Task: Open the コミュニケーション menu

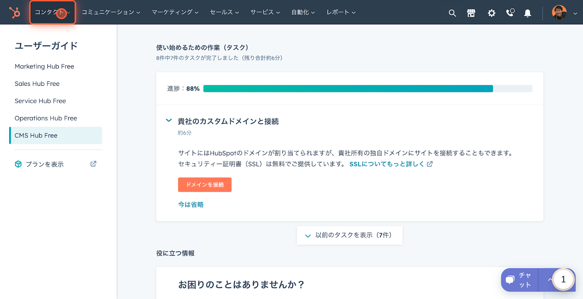Action: click(x=111, y=12)
